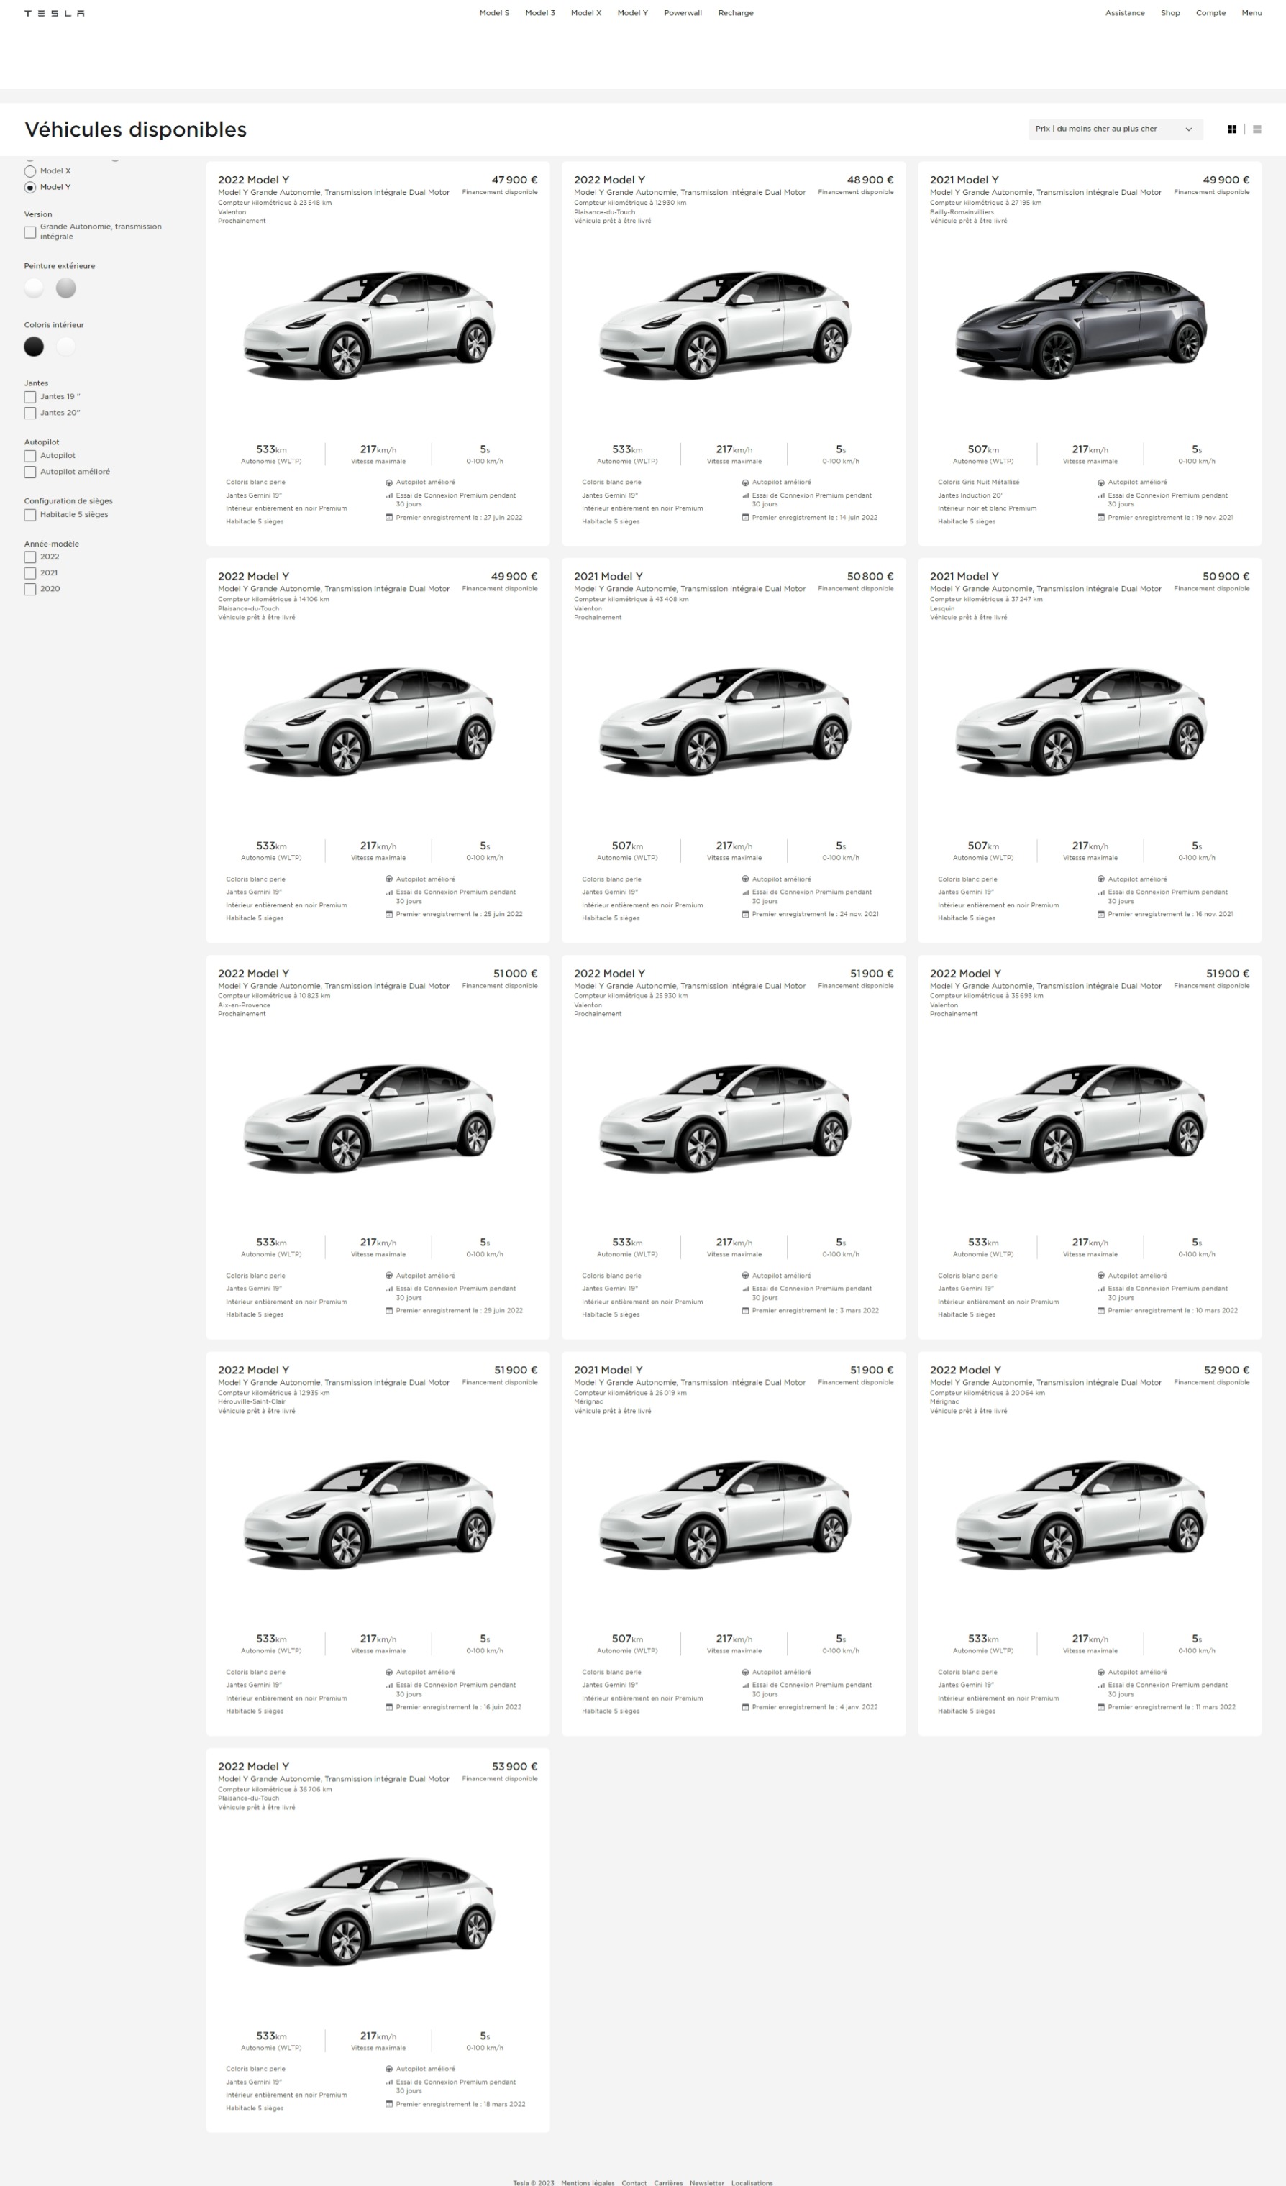The width and height of the screenshot is (1286, 2186).
Task: Click calendar icon beside 14 juin 2022
Action: tap(745, 517)
